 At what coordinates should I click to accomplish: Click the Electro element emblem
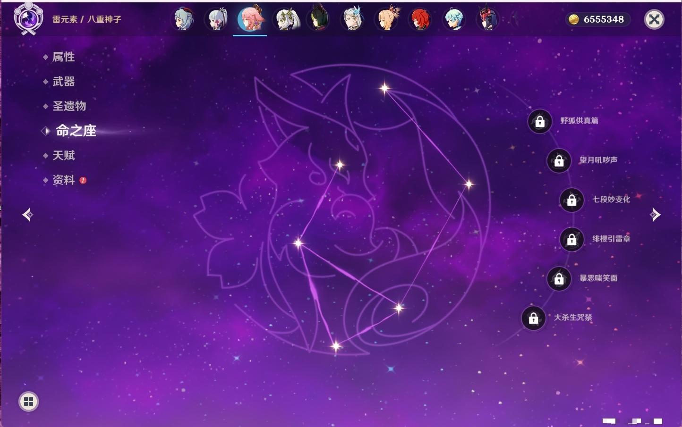[x=28, y=19]
